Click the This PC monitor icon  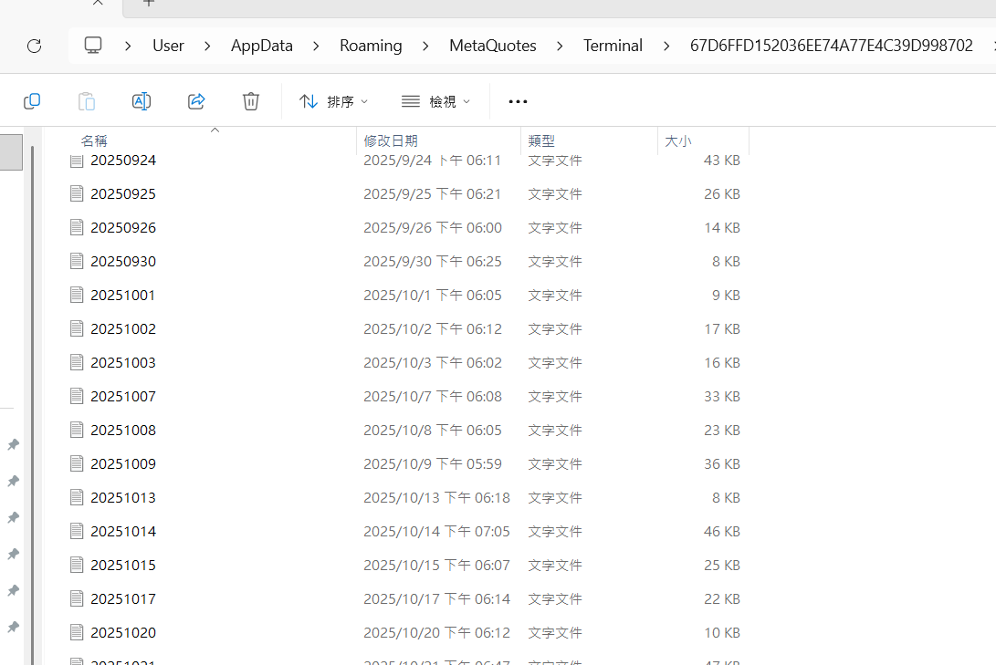pos(93,45)
